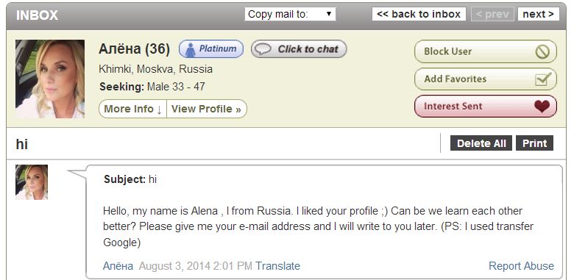Go back to inbox
The width and height of the screenshot is (574, 280).
tap(419, 14)
